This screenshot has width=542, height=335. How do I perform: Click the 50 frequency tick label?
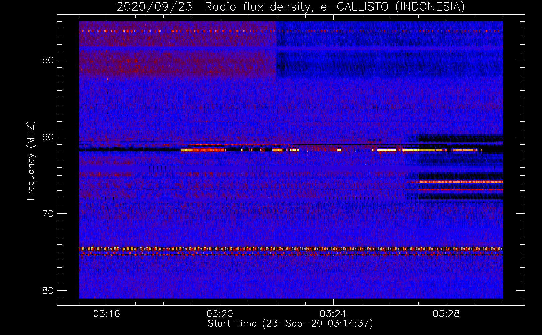click(x=48, y=60)
